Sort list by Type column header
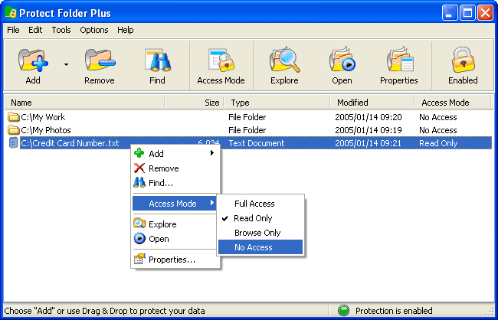498x320 pixels. [x=277, y=103]
